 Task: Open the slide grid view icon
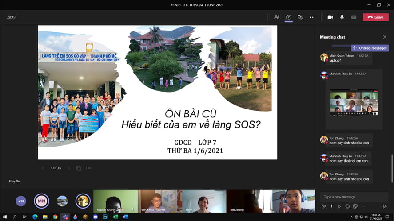(78, 168)
